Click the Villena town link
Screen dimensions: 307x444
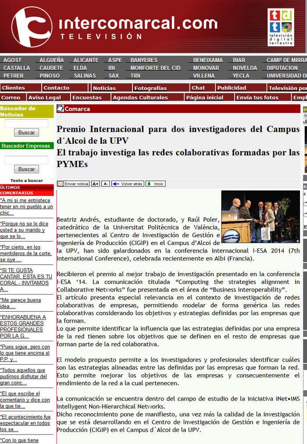(x=204, y=76)
